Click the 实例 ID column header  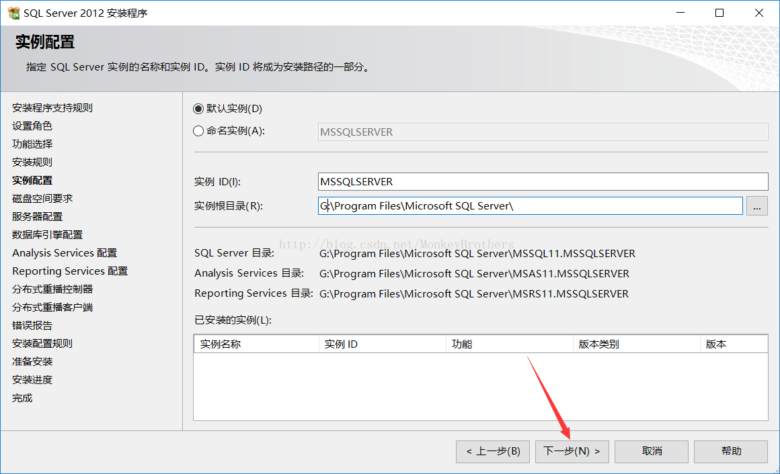pyautogui.click(x=382, y=344)
